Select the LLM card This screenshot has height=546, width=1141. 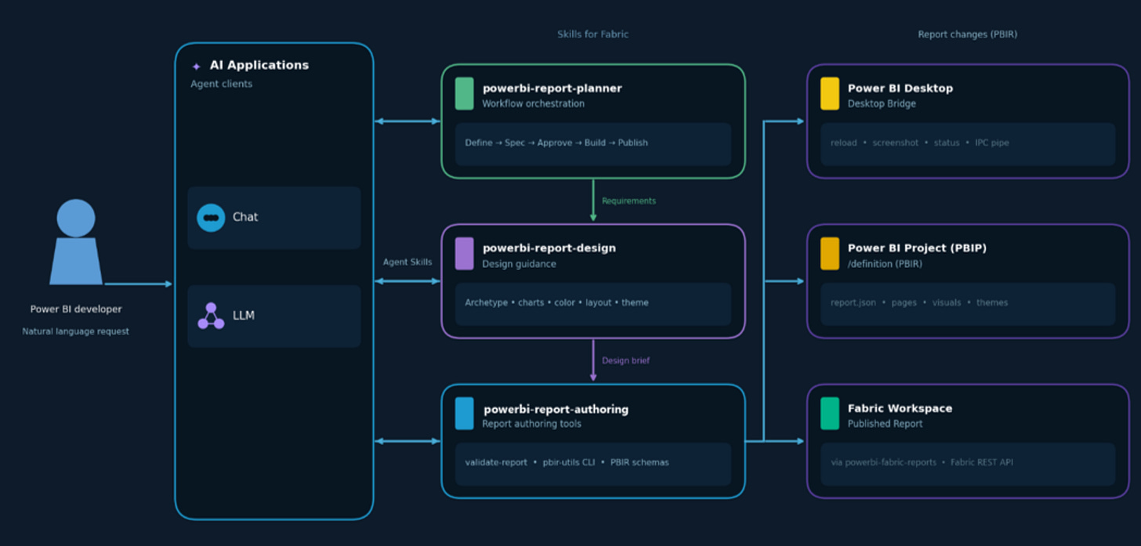point(274,316)
